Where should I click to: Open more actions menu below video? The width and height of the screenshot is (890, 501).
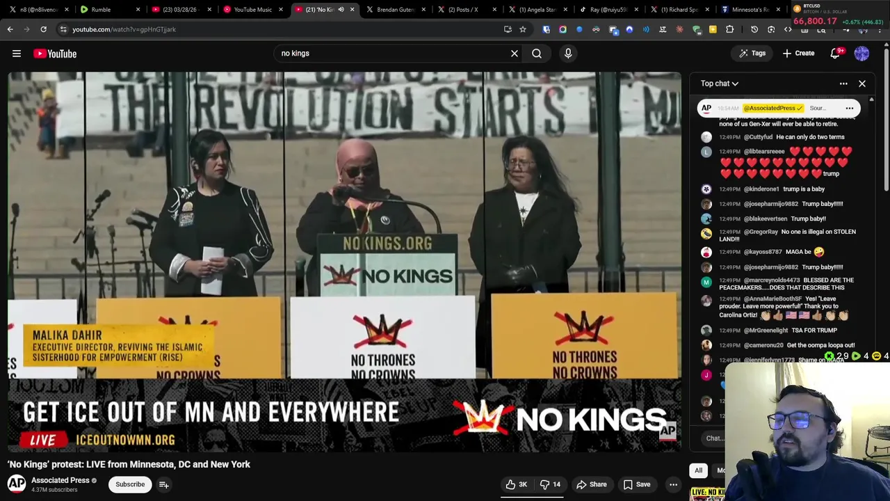pos(673,484)
